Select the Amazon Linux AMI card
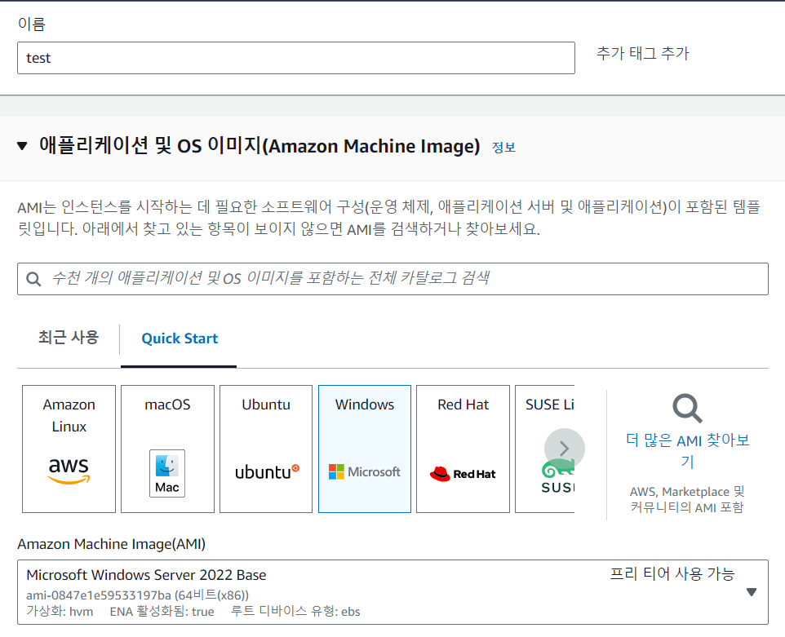Image resolution: width=785 pixels, height=637 pixels. pyautogui.click(x=69, y=449)
